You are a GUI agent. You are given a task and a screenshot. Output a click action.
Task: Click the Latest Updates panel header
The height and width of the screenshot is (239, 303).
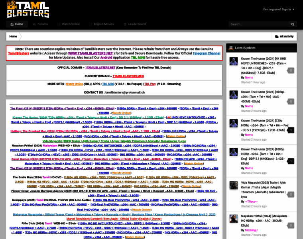coord(262,48)
